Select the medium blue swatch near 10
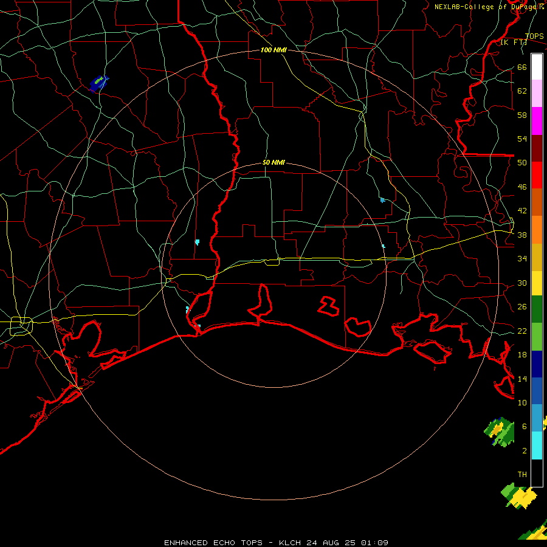The width and height of the screenshot is (547, 547). 537,391
